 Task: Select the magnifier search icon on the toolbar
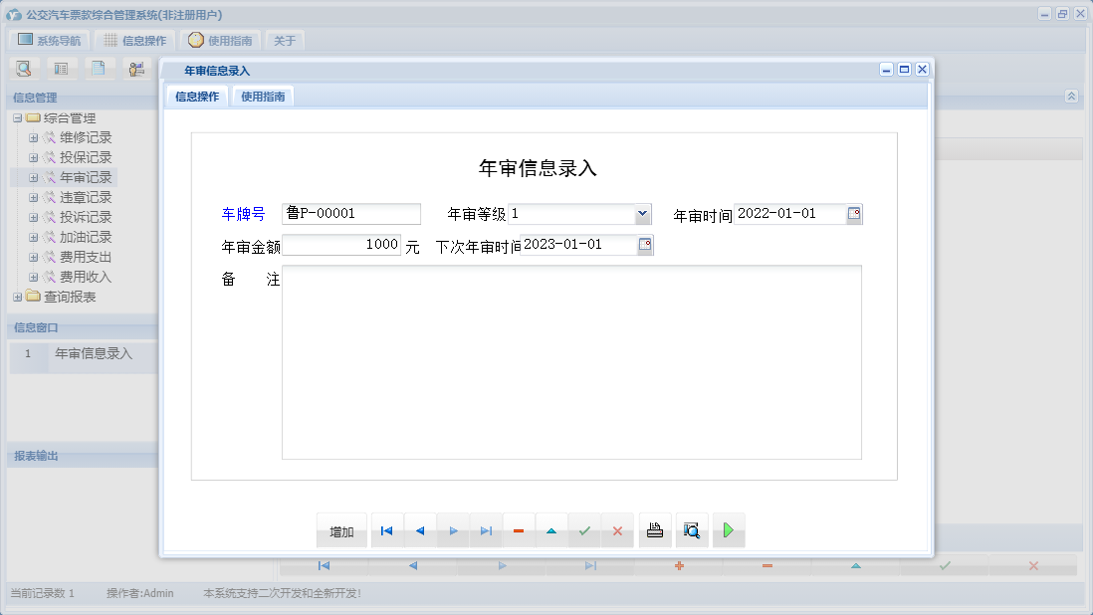[22, 68]
